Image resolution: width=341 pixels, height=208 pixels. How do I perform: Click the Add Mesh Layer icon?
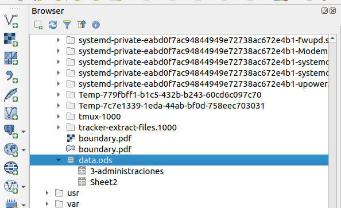tap(11, 58)
